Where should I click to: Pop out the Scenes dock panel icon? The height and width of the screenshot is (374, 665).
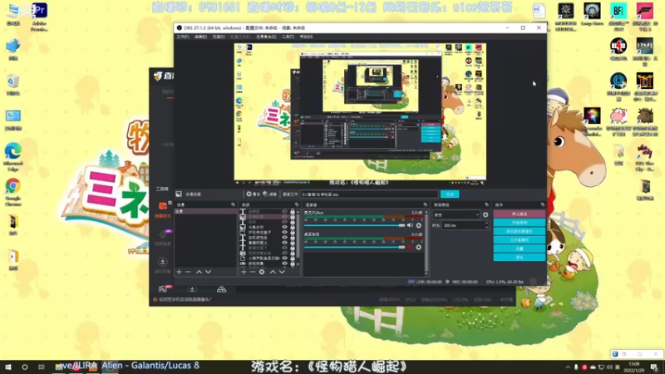(233, 204)
